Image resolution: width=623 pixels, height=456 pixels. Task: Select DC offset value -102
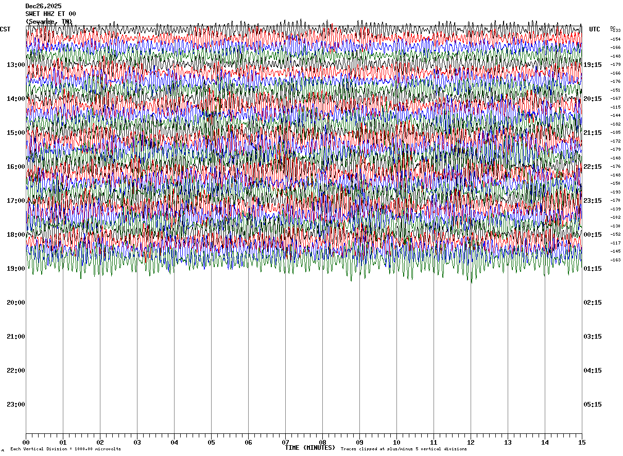pyautogui.click(x=615, y=217)
